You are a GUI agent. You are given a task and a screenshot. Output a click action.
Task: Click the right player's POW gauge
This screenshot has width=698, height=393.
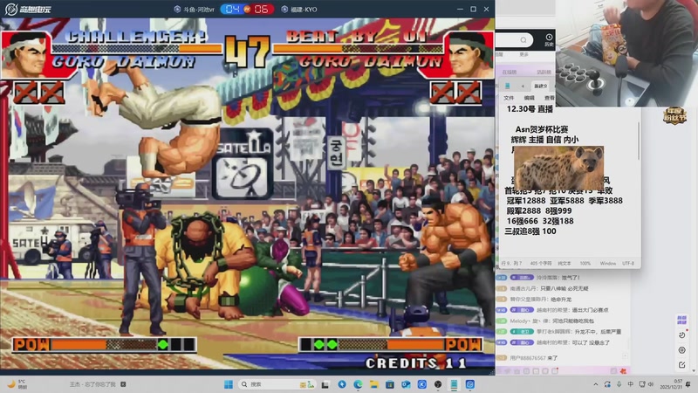coord(391,344)
